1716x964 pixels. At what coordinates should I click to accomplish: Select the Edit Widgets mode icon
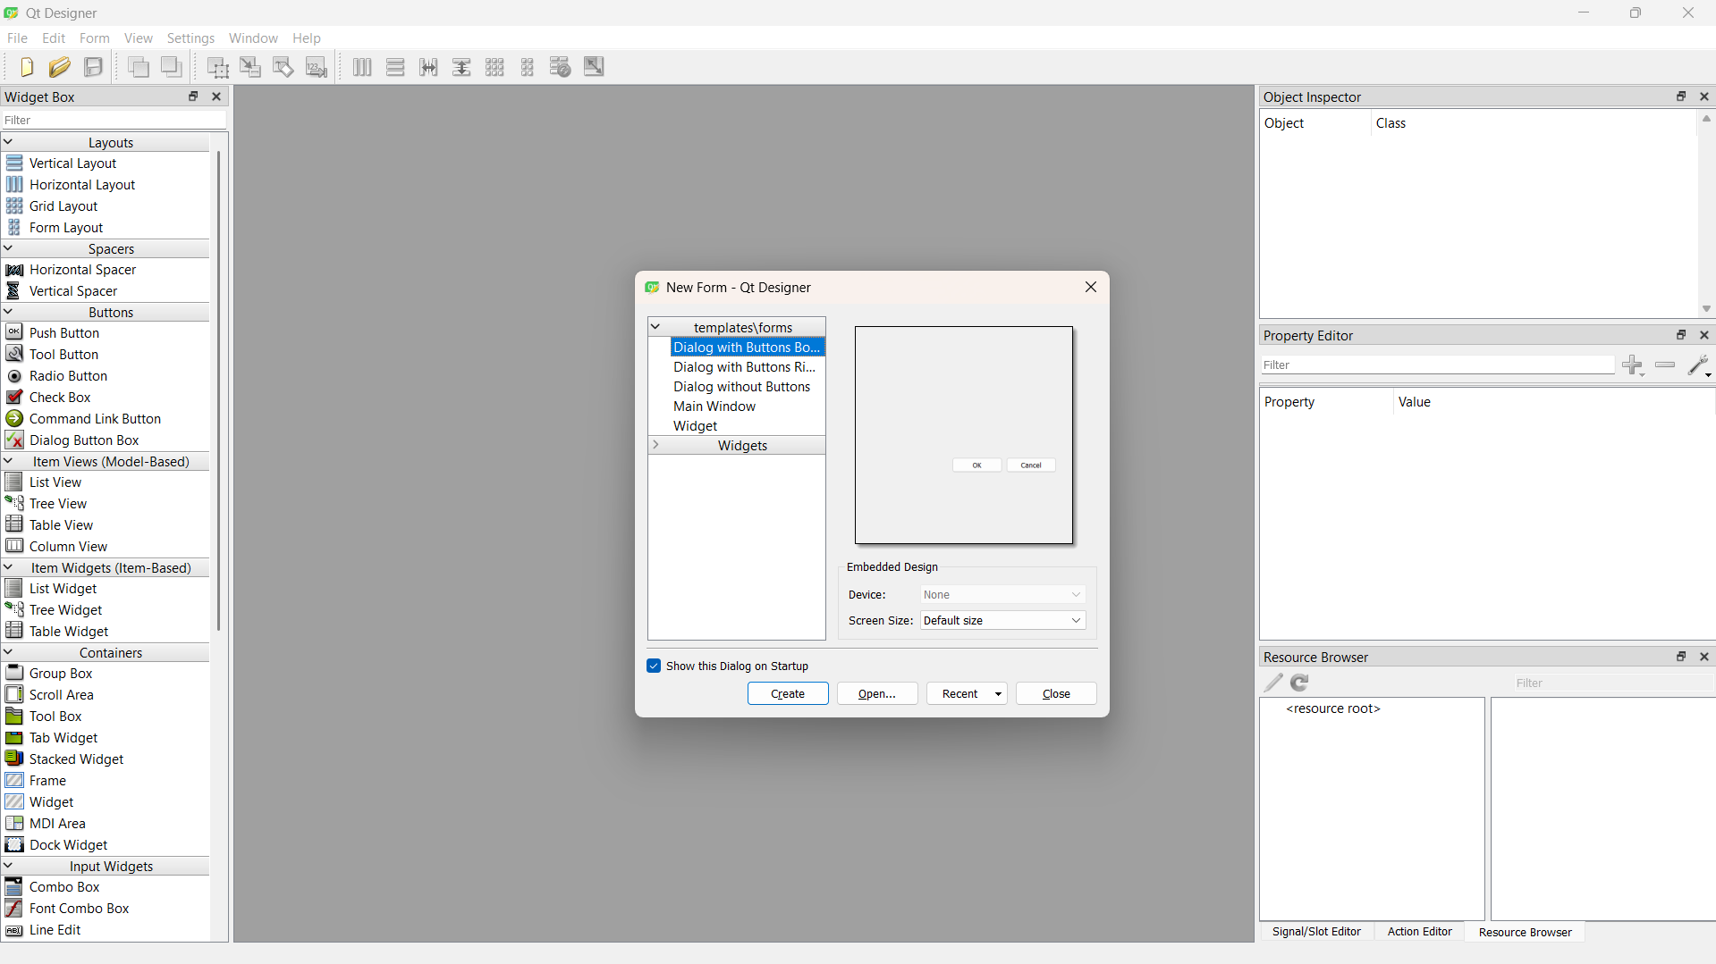click(x=217, y=67)
